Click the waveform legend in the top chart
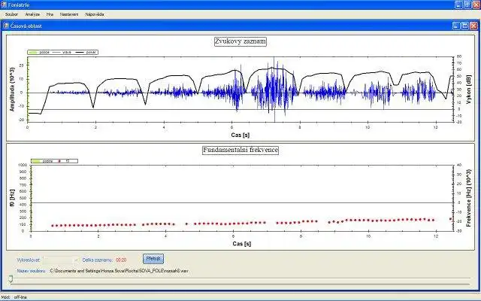The height and width of the screenshot is (301, 481). (x=63, y=52)
